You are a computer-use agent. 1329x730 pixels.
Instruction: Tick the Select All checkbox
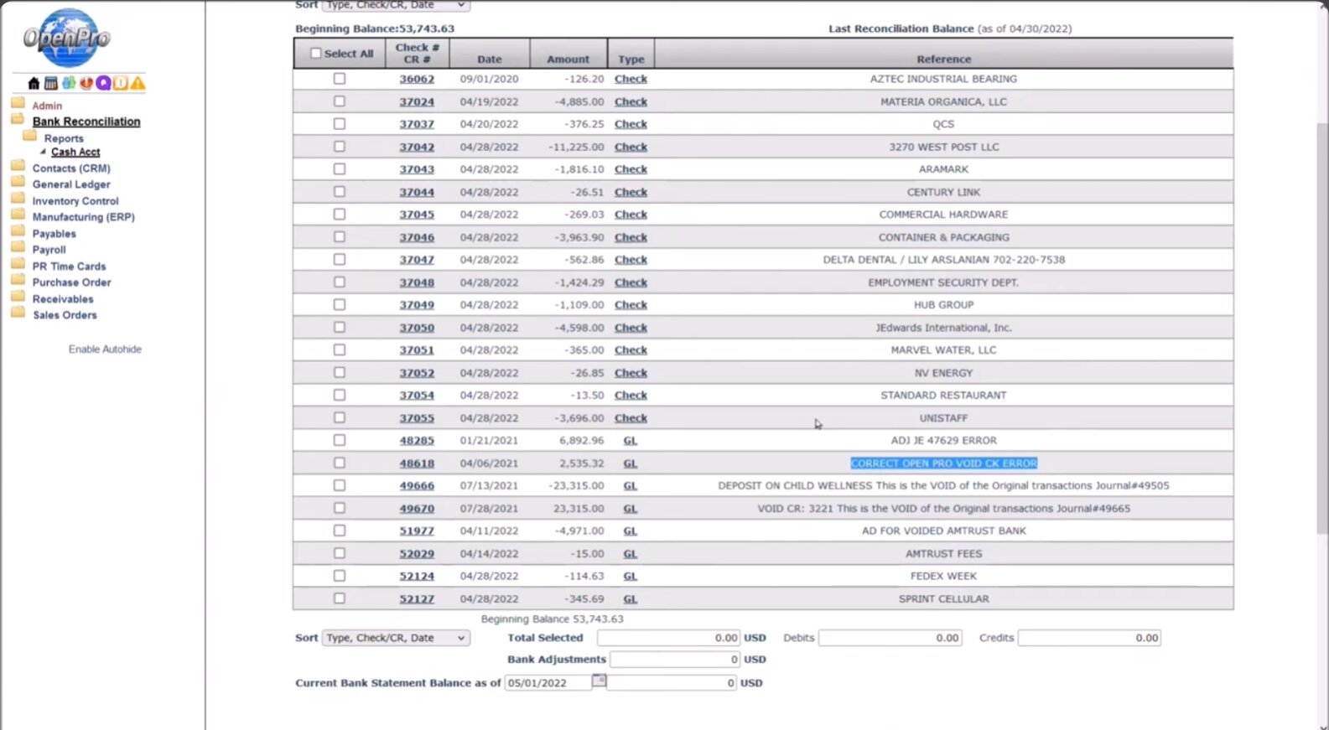[316, 53]
